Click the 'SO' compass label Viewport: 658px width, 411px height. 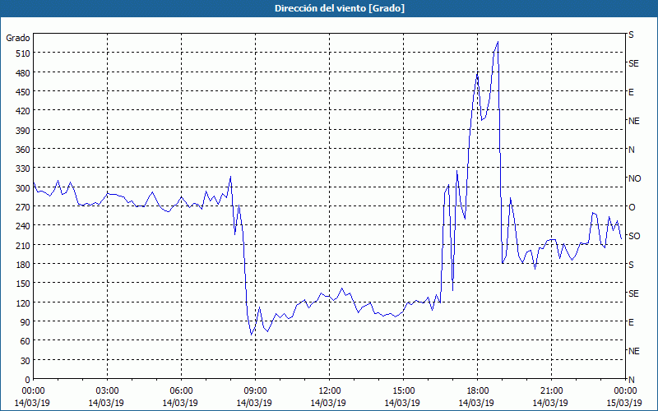[x=634, y=236]
